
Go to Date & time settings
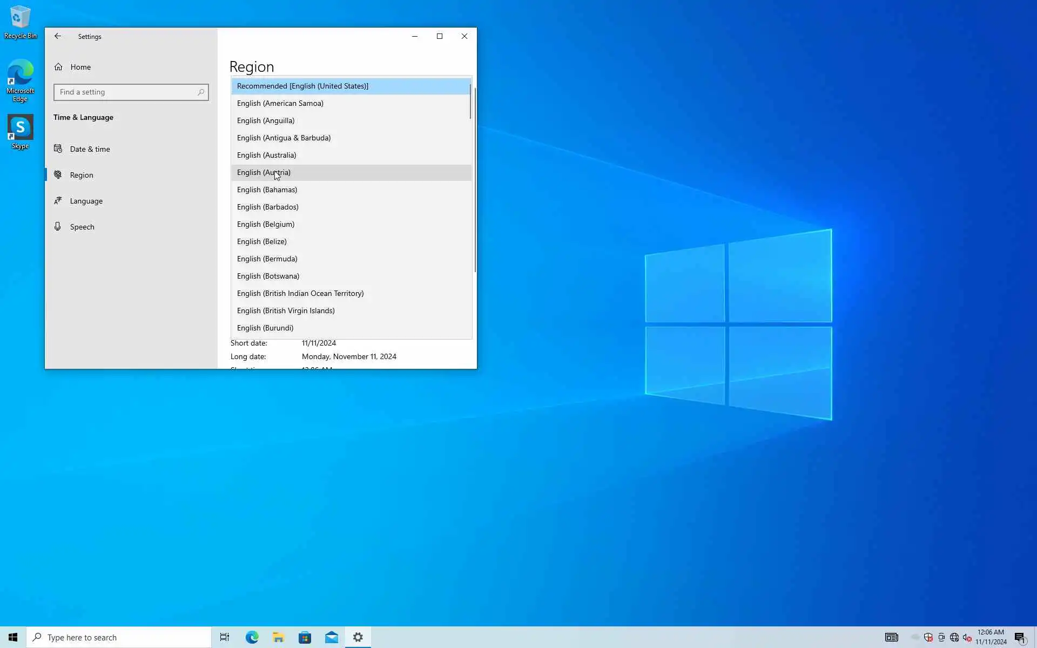[x=90, y=149]
